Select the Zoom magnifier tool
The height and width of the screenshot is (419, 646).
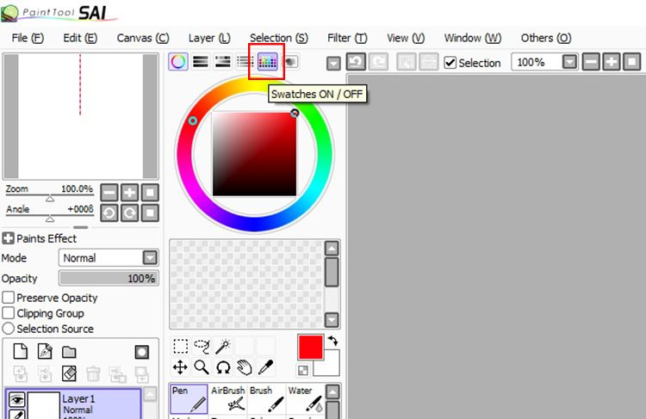202,367
